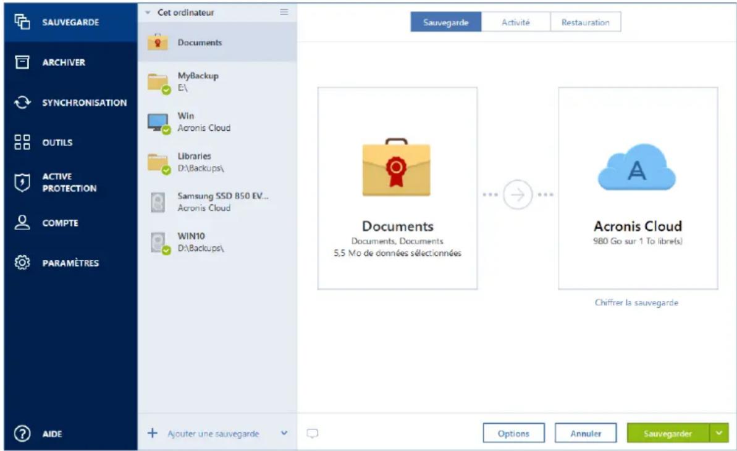Select the Libraries backup name
The width and height of the screenshot is (737, 451).
(194, 156)
